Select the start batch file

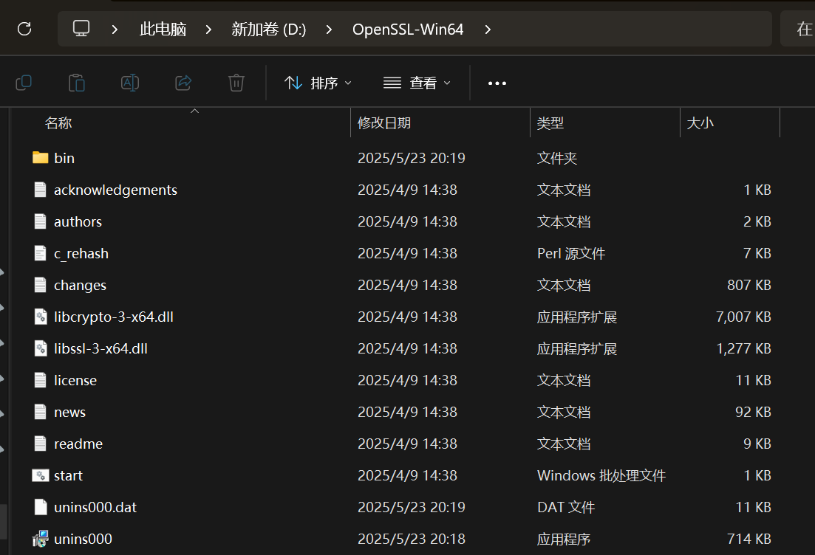tap(68, 475)
